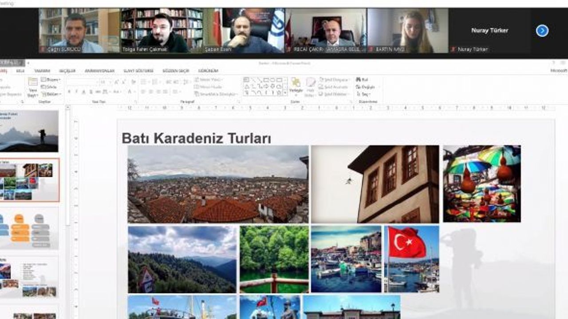Expand the Düzen (Layout) dropdown
568x319 pixels.
pyautogui.click(x=51, y=80)
